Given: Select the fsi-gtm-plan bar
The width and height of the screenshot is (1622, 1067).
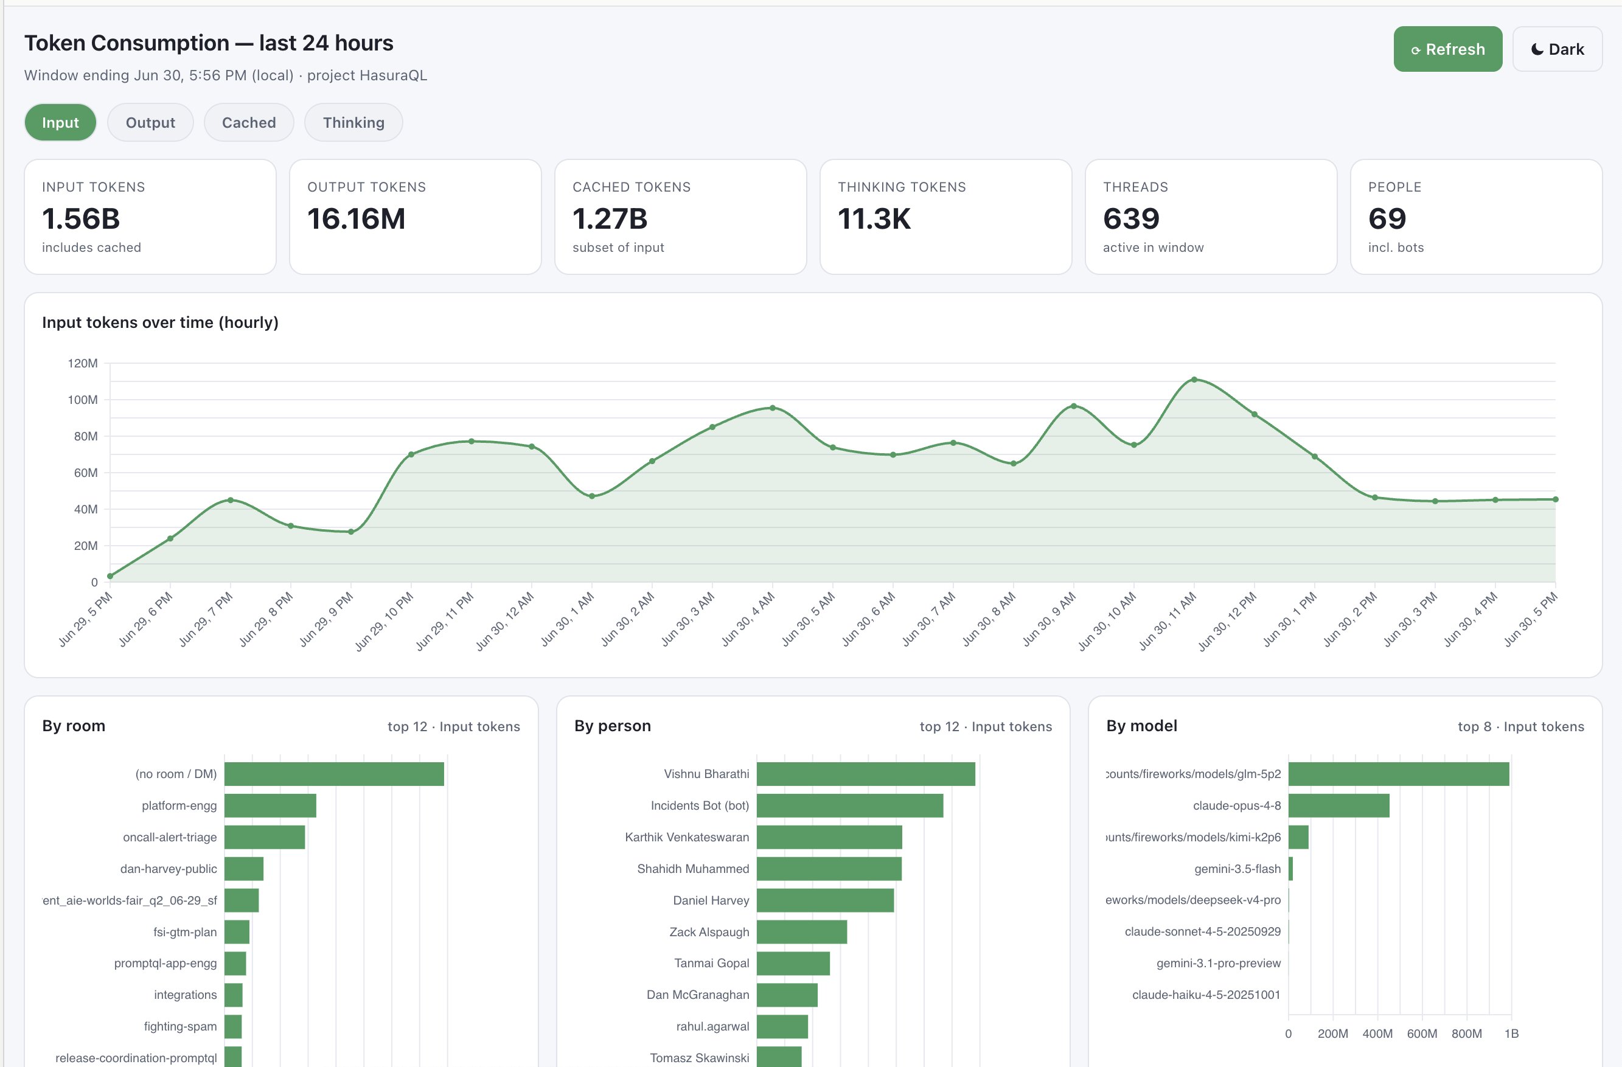Looking at the screenshot, I should pyautogui.click(x=237, y=932).
